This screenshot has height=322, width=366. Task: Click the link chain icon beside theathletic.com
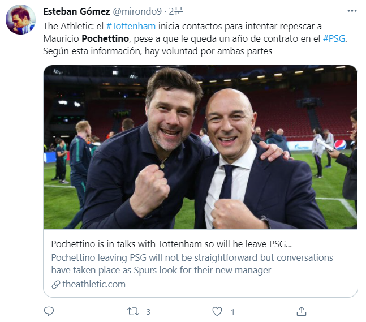click(x=55, y=284)
